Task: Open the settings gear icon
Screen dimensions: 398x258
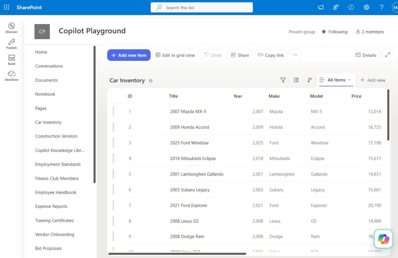Action: click(366, 7)
